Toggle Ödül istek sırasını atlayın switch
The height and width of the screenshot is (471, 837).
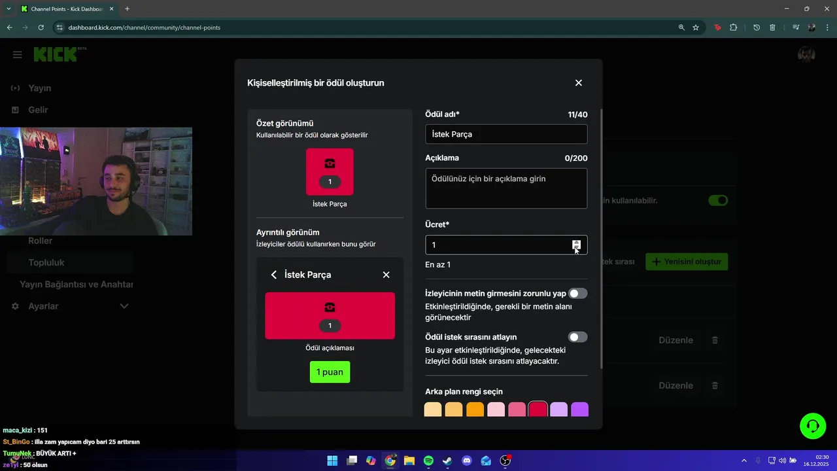pyautogui.click(x=578, y=337)
